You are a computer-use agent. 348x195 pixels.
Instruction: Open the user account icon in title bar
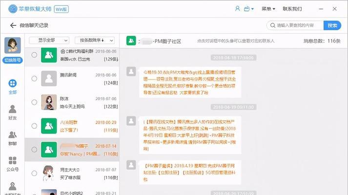[x=237, y=9]
